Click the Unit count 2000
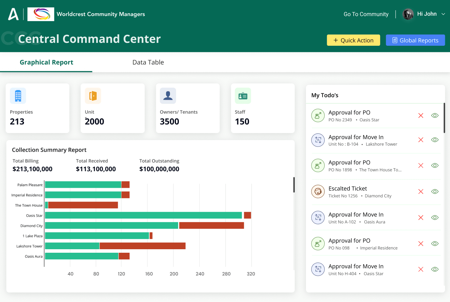This screenshot has height=302, width=450. (x=94, y=122)
